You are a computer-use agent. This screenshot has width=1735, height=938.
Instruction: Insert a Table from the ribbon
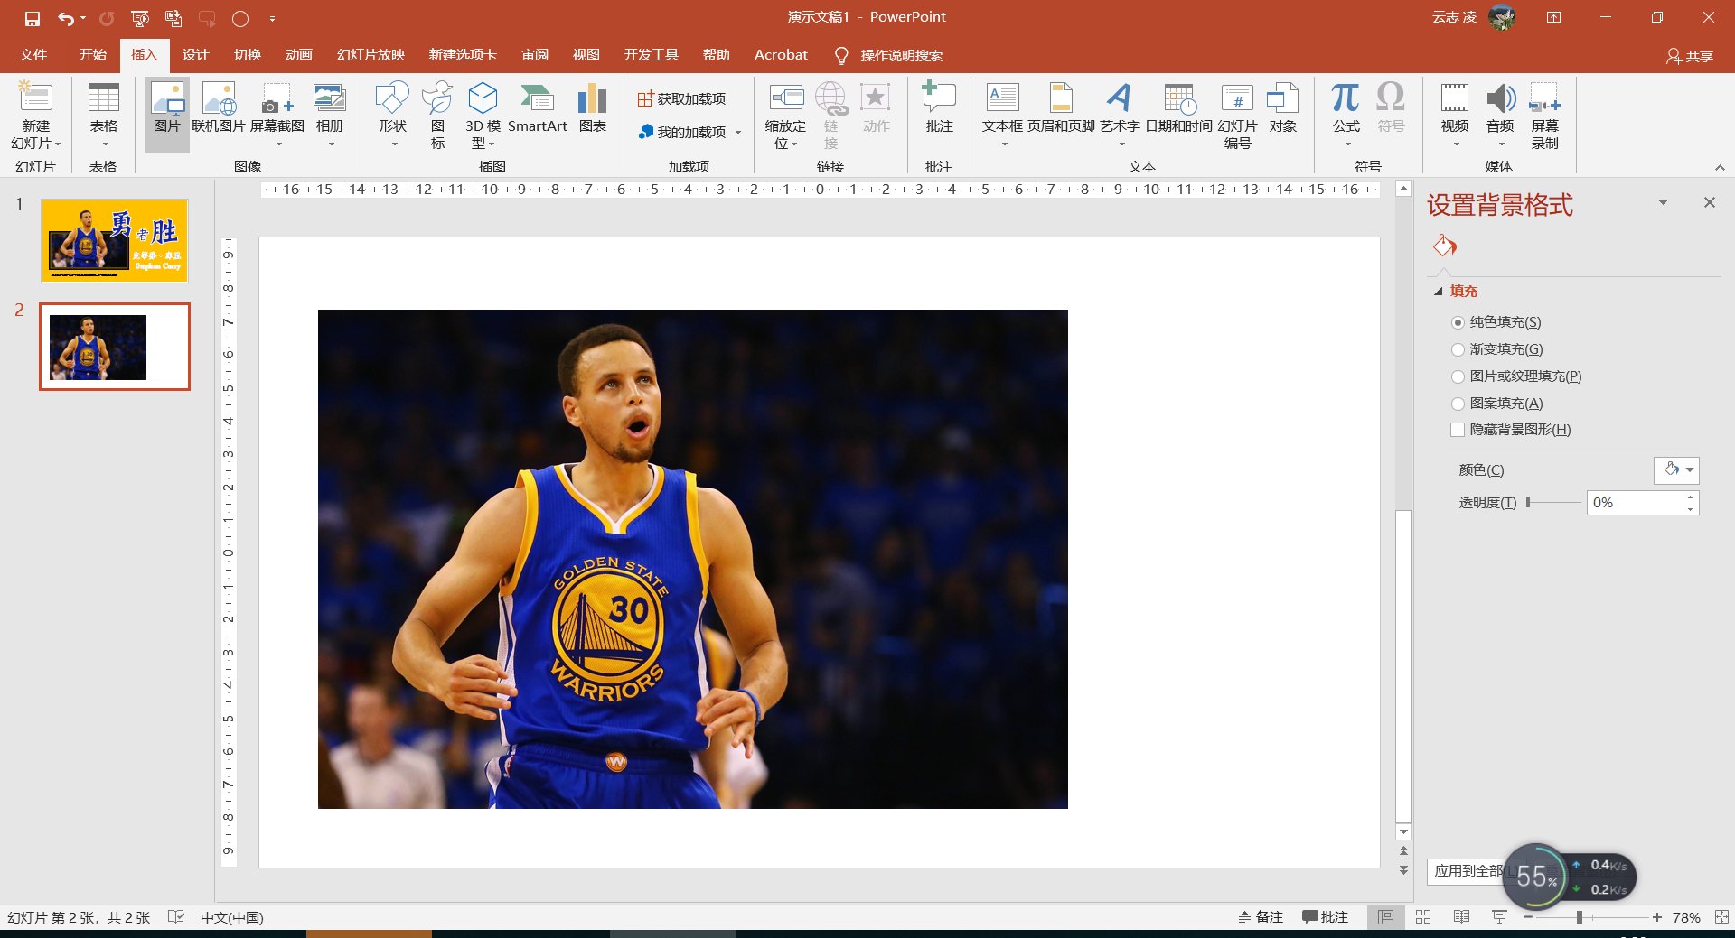103,116
